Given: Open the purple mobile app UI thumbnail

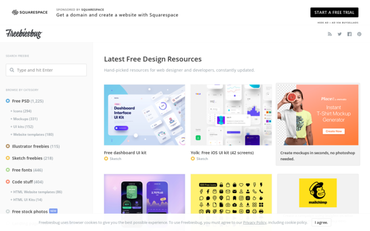Looking at the screenshot, I should 145,194.
